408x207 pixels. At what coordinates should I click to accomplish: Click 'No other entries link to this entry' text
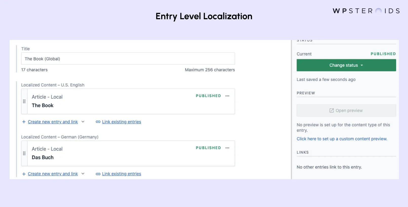tap(329, 167)
